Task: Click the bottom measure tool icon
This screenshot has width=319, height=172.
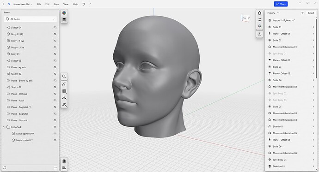Action: [64, 168]
